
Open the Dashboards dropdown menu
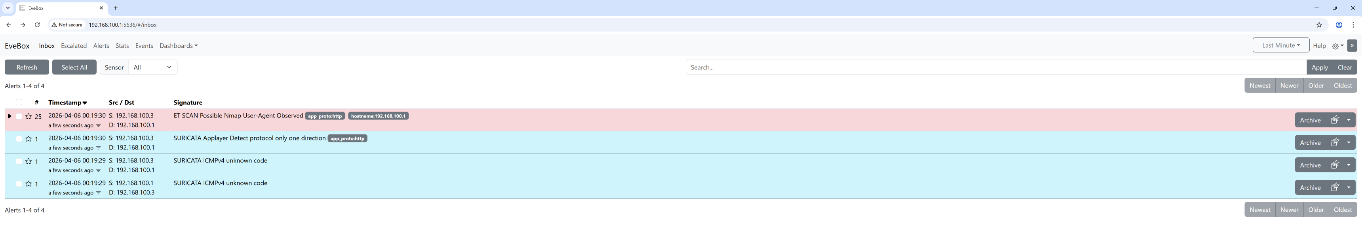[x=179, y=46]
